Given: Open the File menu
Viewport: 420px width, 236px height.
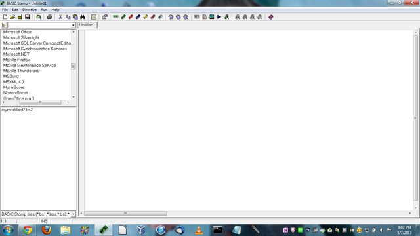Looking at the screenshot, I should [5, 10].
